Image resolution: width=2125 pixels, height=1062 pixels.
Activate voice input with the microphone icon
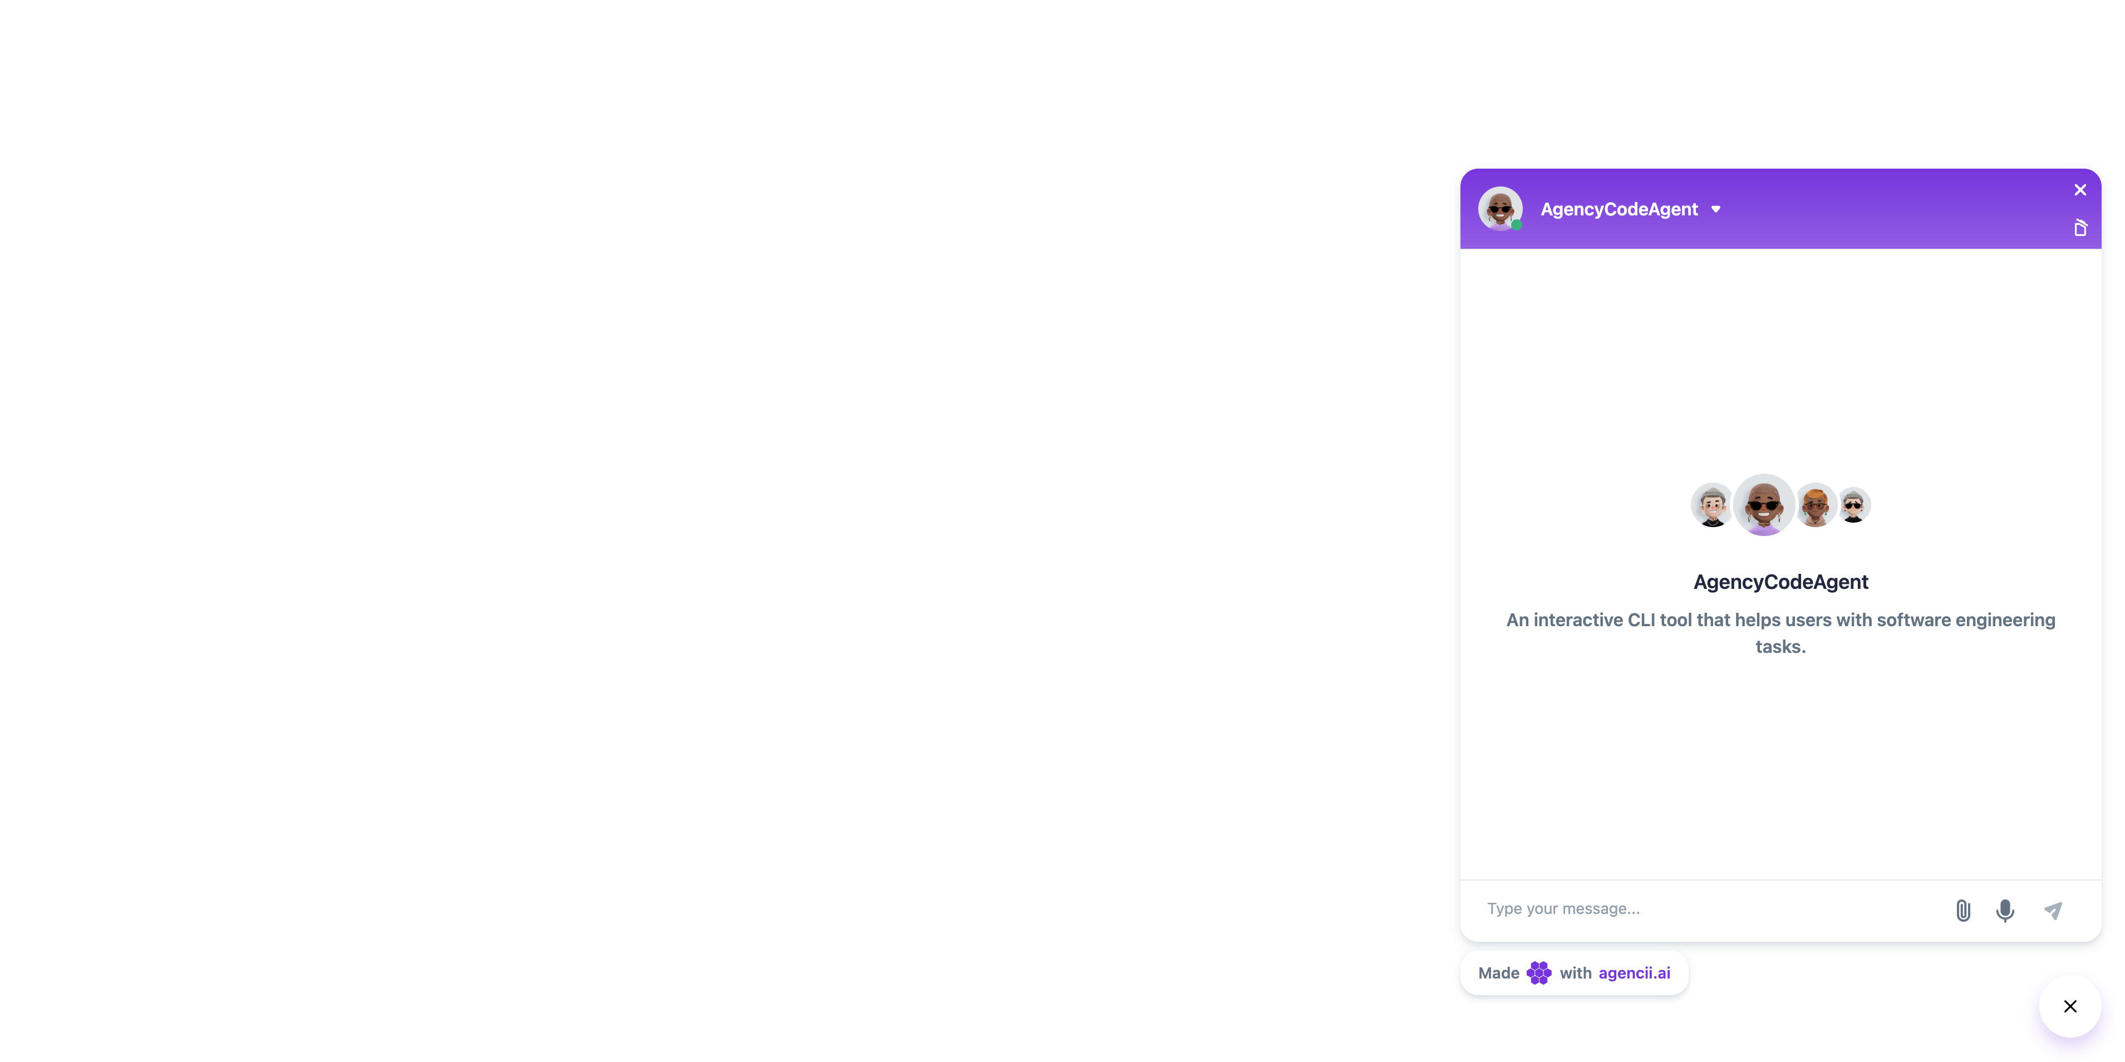2005,910
